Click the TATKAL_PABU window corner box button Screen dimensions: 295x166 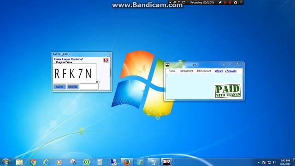click(109, 54)
